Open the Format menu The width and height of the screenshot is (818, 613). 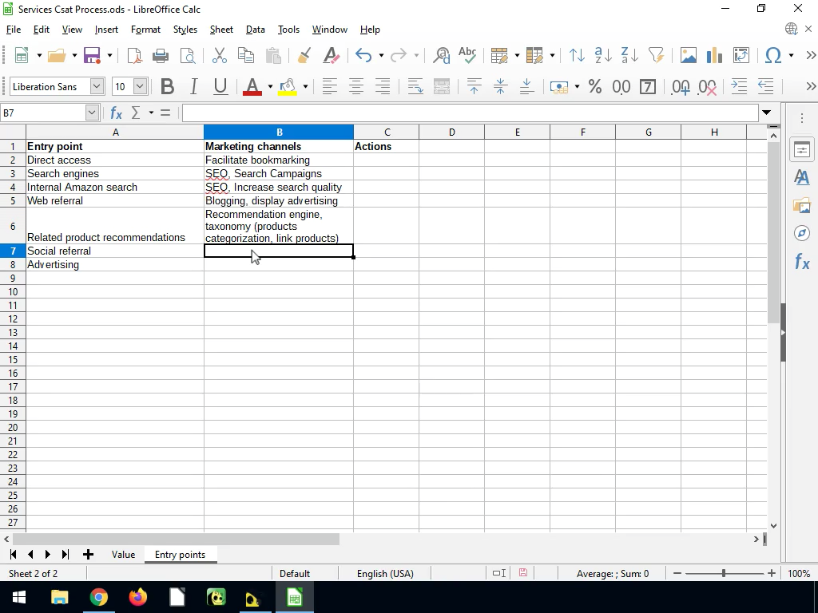coord(145,30)
